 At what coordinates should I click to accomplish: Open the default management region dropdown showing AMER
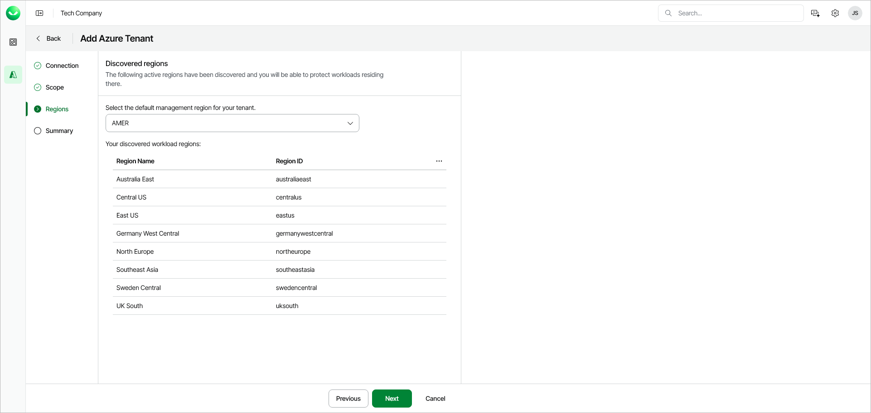[x=232, y=123]
